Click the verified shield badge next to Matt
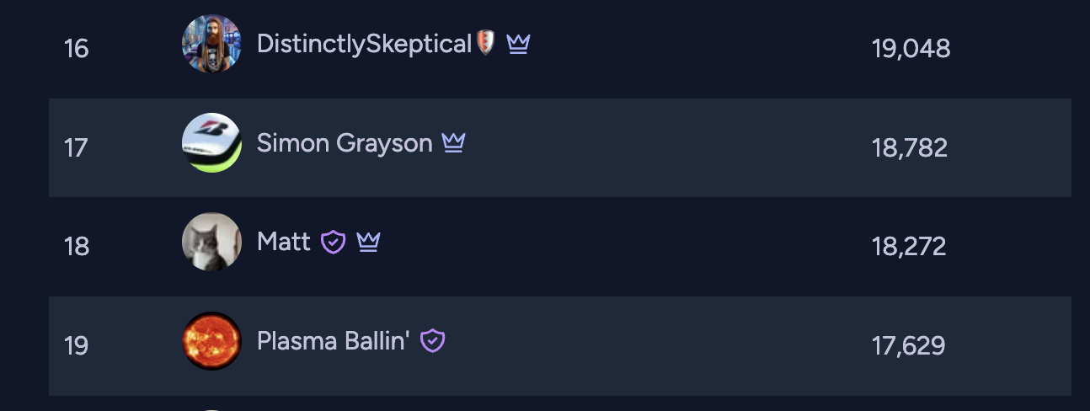 [334, 243]
